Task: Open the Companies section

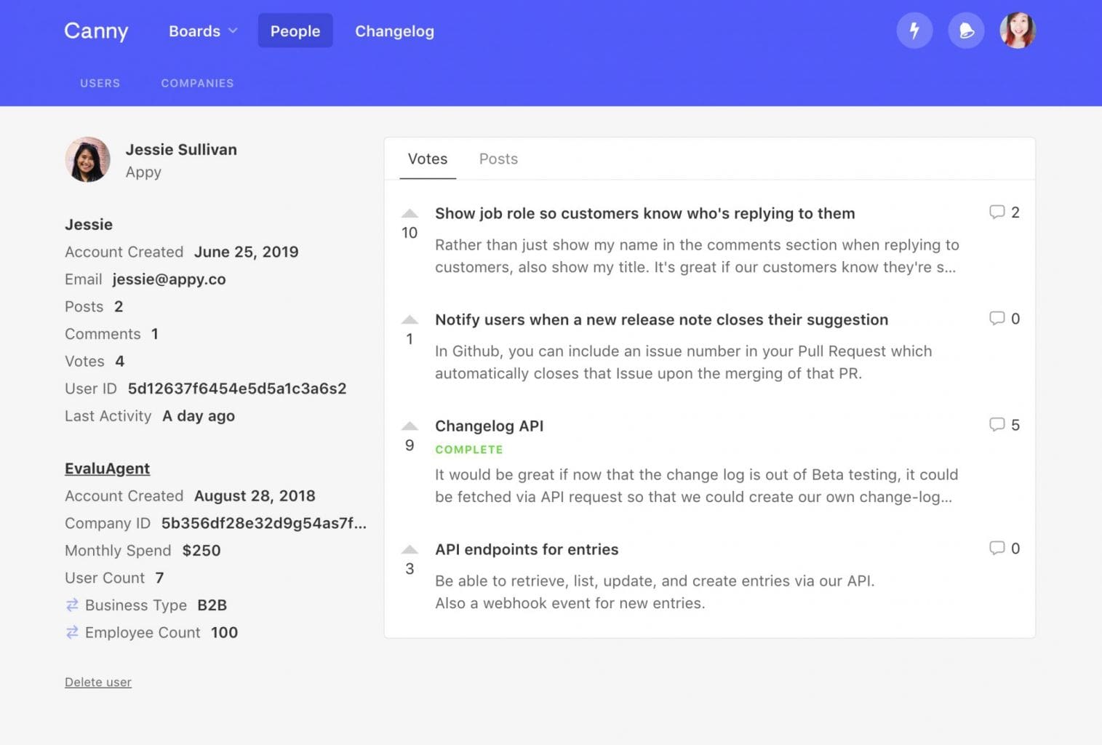Action: tap(196, 83)
